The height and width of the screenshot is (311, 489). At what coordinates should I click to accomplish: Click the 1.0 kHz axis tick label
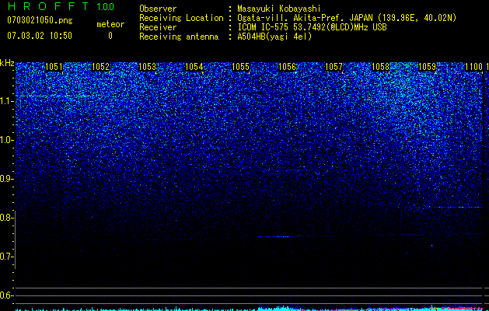[x=6, y=140]
